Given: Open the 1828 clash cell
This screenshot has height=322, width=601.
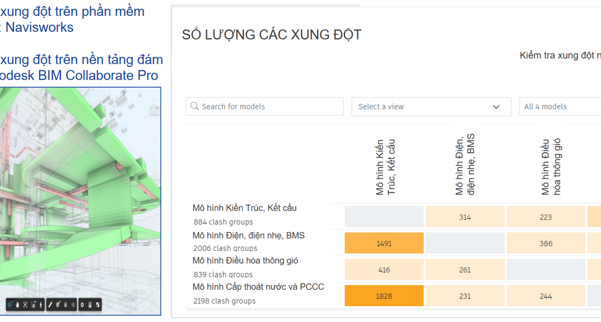Looking at the screenshot, I should pos(384,296).
